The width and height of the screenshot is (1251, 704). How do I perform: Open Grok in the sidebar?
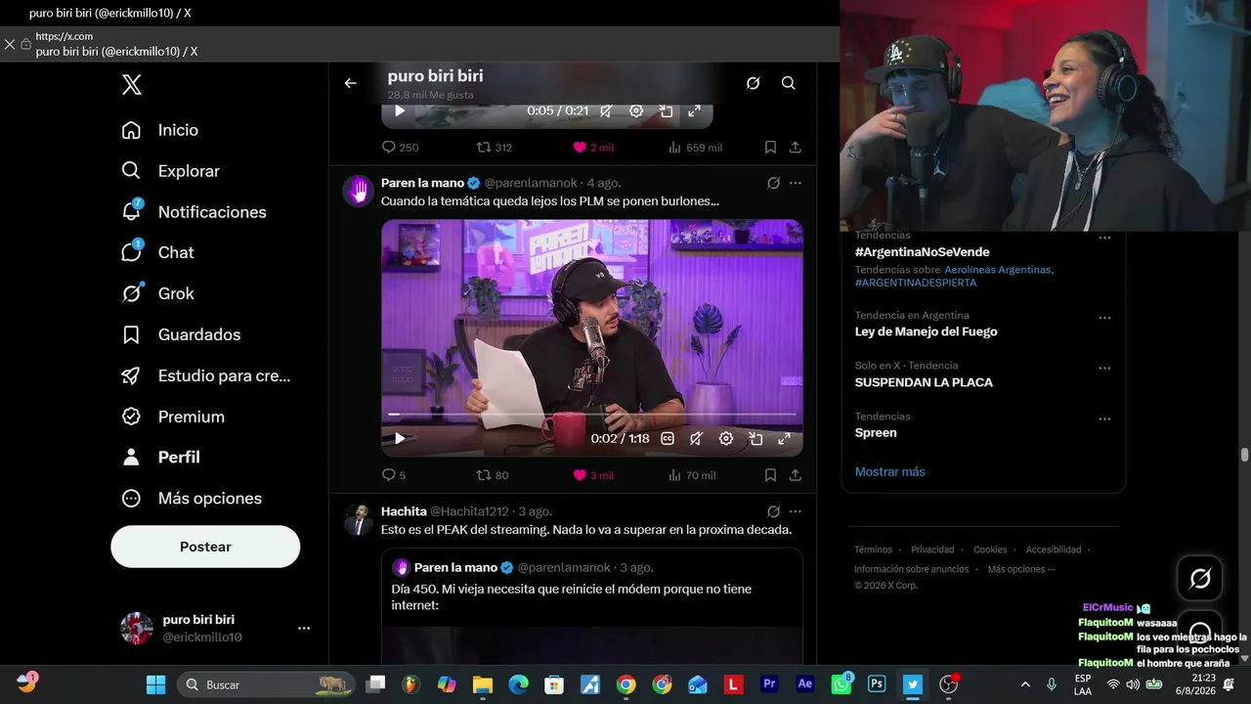coord(157,293)
